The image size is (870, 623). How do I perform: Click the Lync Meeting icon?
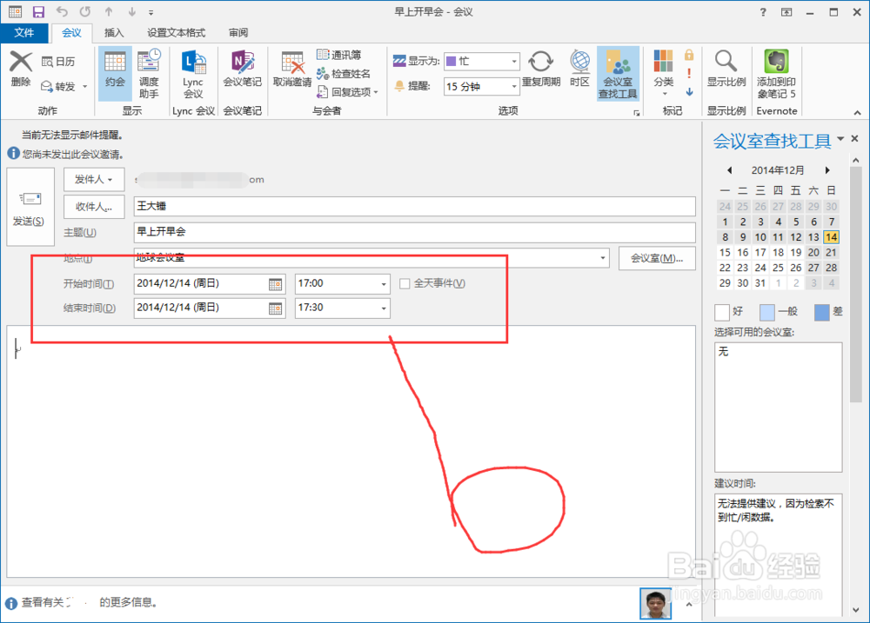(193, 62)
